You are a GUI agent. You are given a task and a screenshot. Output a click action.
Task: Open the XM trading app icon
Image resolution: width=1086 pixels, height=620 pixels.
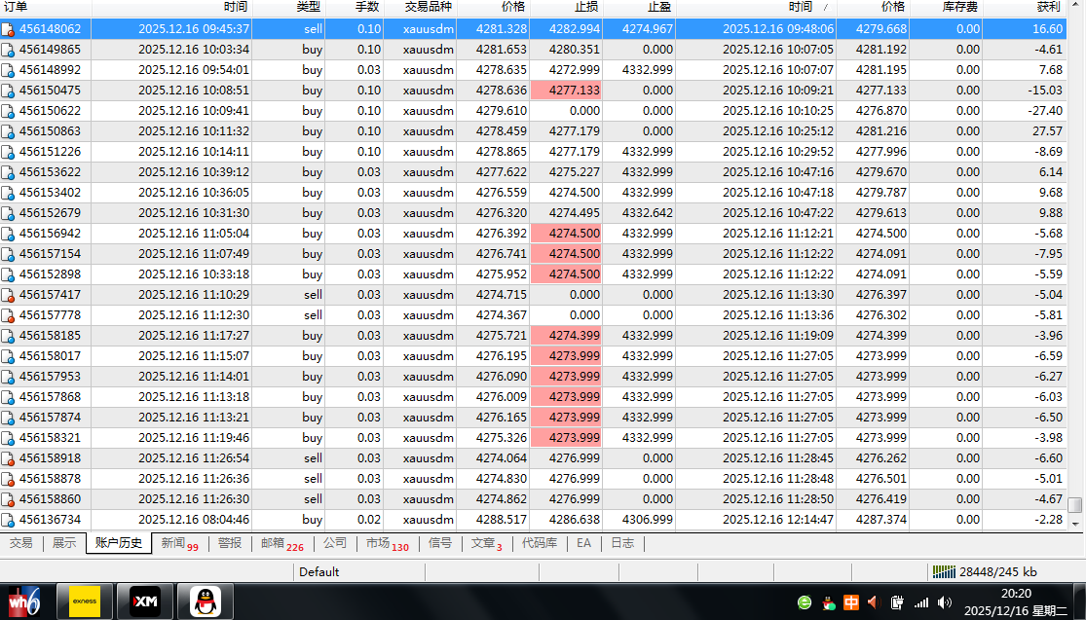[x=144, y=602]
